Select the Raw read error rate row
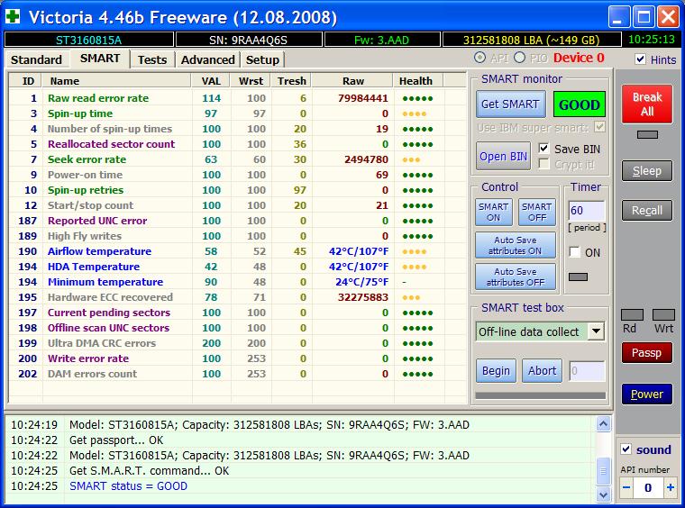Screen dimensions: 685x508 tap(237, 98)
